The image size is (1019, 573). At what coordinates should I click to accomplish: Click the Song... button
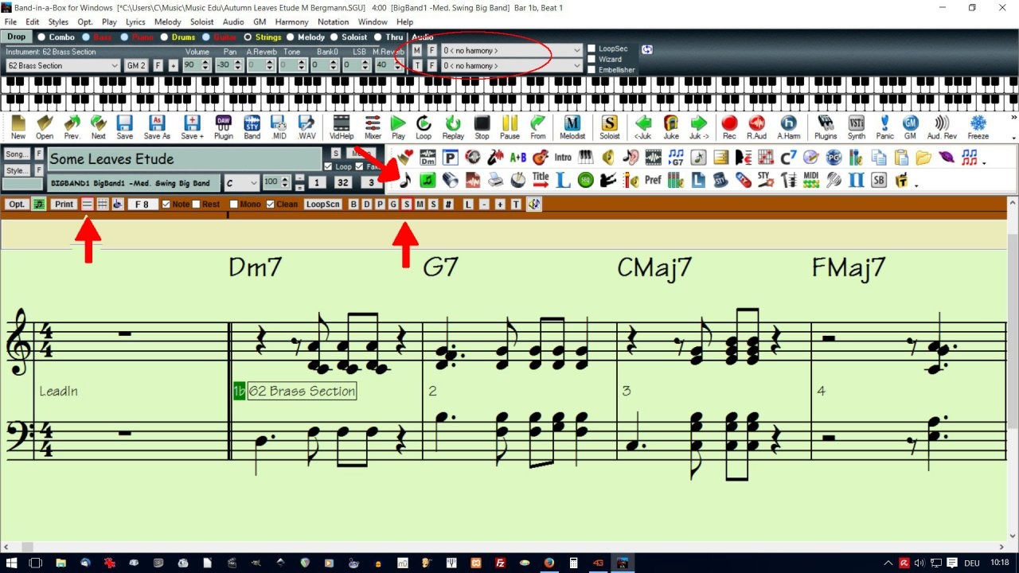(x=17, y=154)
